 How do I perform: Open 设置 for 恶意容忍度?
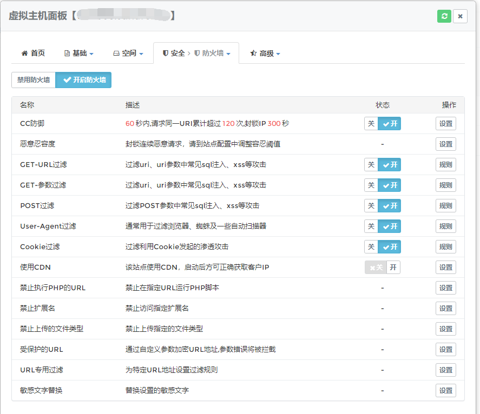446,144
